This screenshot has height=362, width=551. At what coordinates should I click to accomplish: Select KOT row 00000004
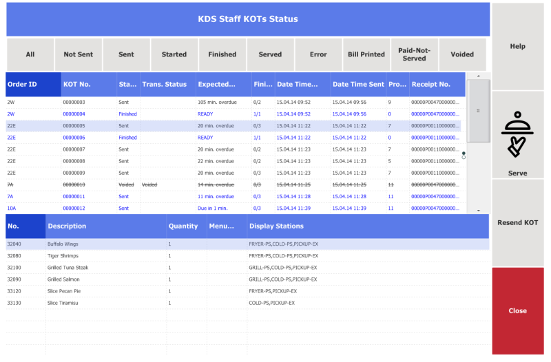pos(236,114)
